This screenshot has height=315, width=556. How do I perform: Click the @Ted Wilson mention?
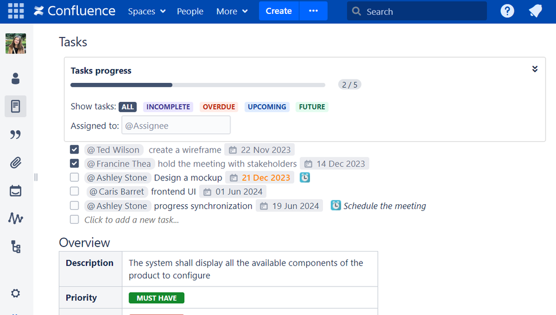point(114,150)
